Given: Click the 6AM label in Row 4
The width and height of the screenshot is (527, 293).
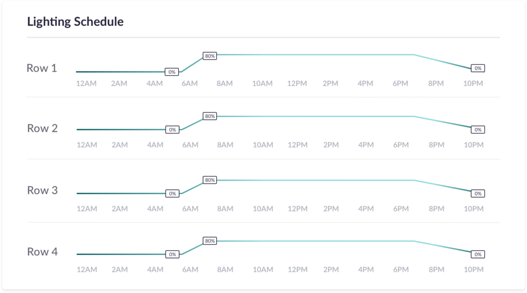Looking at the screenshot, I should pyautogui.click(x=190, y=269).
